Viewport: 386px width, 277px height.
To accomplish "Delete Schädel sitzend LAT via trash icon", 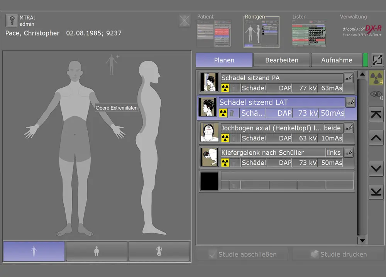I will [x=232, y=113].
